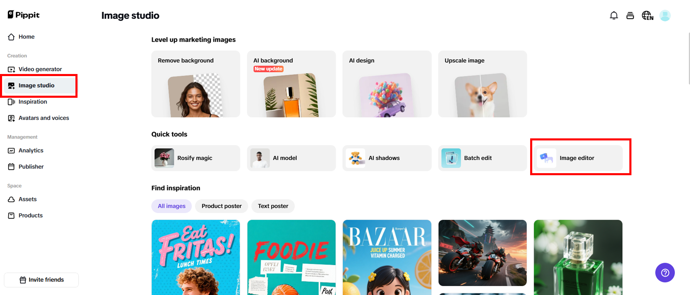Select the Product poster filter

click(x=222, y=206)
